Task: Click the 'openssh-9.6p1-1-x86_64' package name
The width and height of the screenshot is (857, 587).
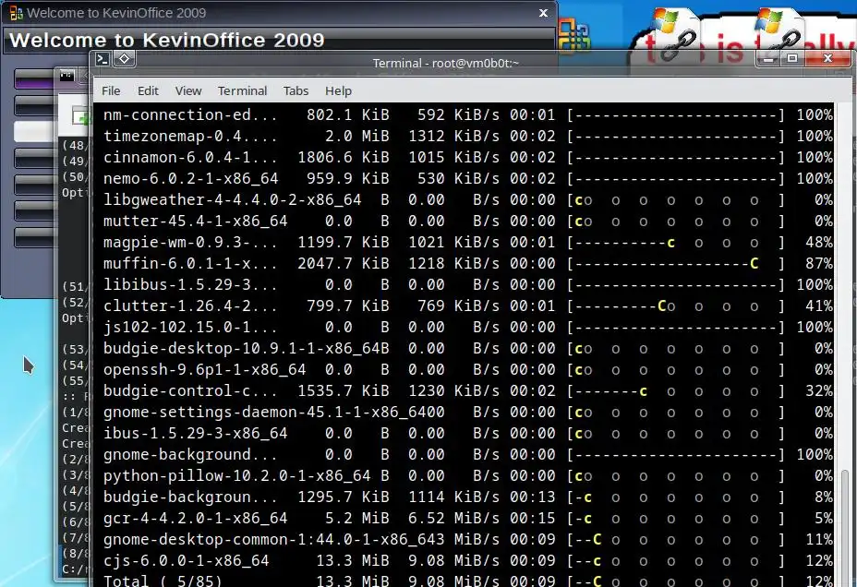Action: click(204, 370)
